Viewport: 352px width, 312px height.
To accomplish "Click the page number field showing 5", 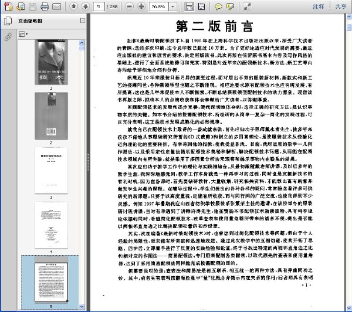I will coord(99,6).
